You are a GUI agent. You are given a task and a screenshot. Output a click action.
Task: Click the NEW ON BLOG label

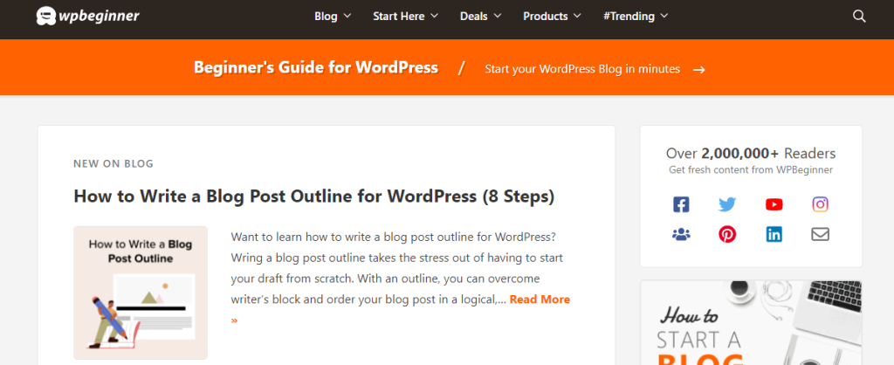click(x=113, y=163)
